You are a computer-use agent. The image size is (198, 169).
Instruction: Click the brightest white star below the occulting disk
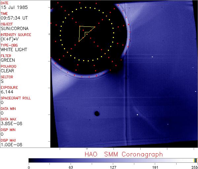coord(137,115)
